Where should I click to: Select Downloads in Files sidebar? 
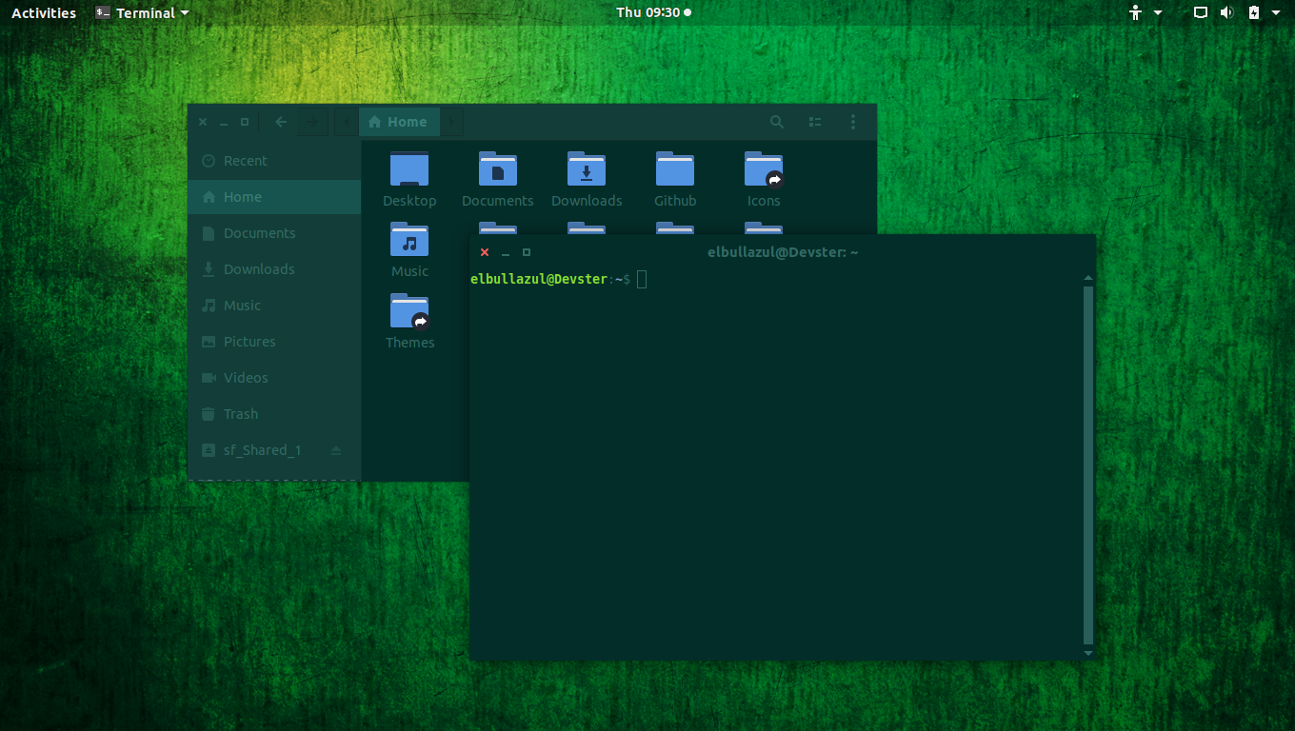[274, 269]
